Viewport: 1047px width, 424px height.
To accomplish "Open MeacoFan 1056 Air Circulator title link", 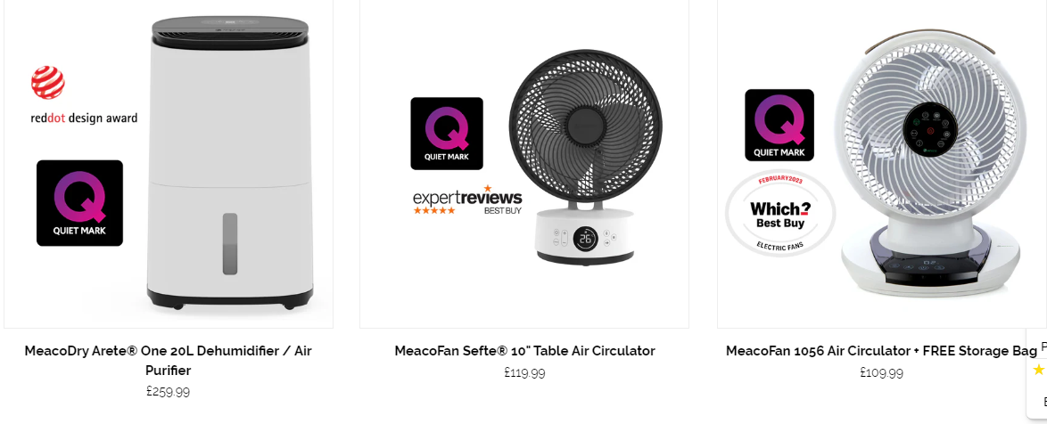I will click(x=881, y=351).
